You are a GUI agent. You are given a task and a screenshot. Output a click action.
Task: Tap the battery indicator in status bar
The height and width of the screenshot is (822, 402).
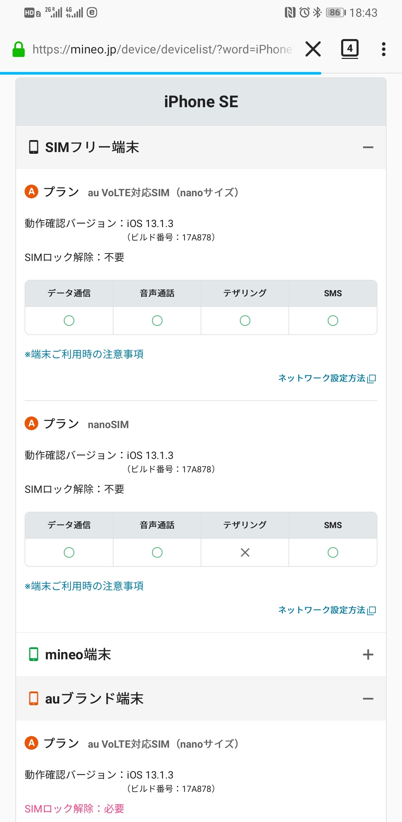pos(336,13)
